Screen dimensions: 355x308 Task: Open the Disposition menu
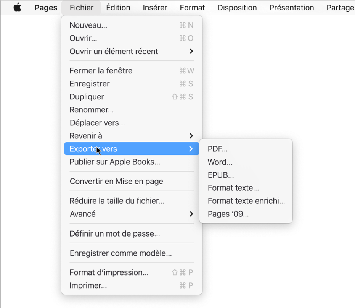point(237,8)
